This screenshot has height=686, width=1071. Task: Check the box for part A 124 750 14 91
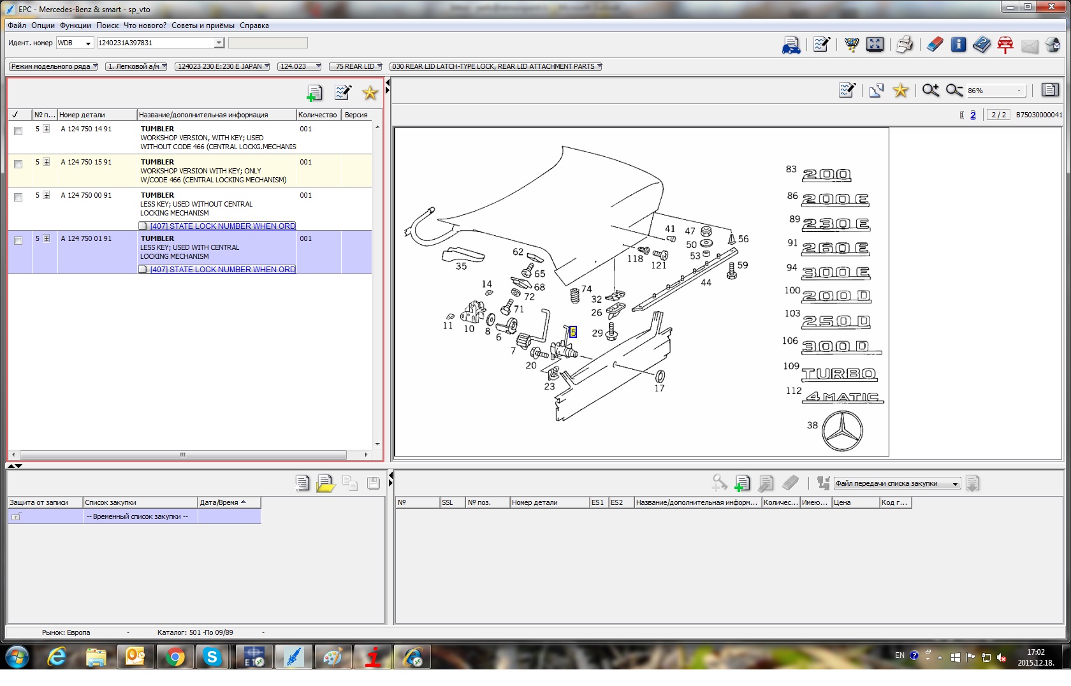(18, 131)
